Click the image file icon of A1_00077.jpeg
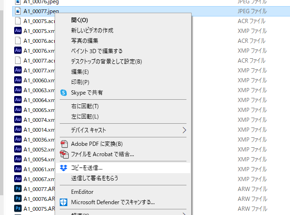Image resolution: width=290 pixels, height=215 pixels. point(18,11)
